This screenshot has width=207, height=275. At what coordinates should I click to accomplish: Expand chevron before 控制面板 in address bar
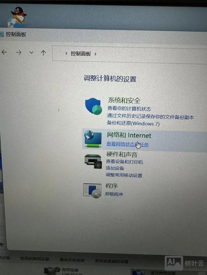66,53
